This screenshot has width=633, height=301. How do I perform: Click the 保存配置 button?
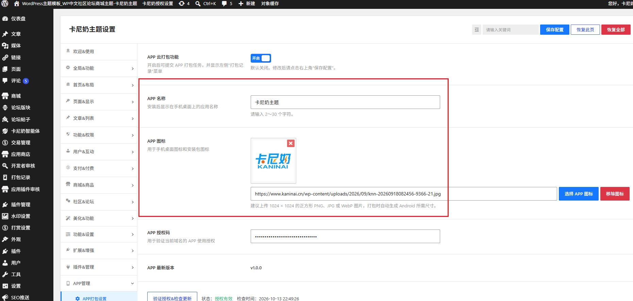click(x=555, y=30)
